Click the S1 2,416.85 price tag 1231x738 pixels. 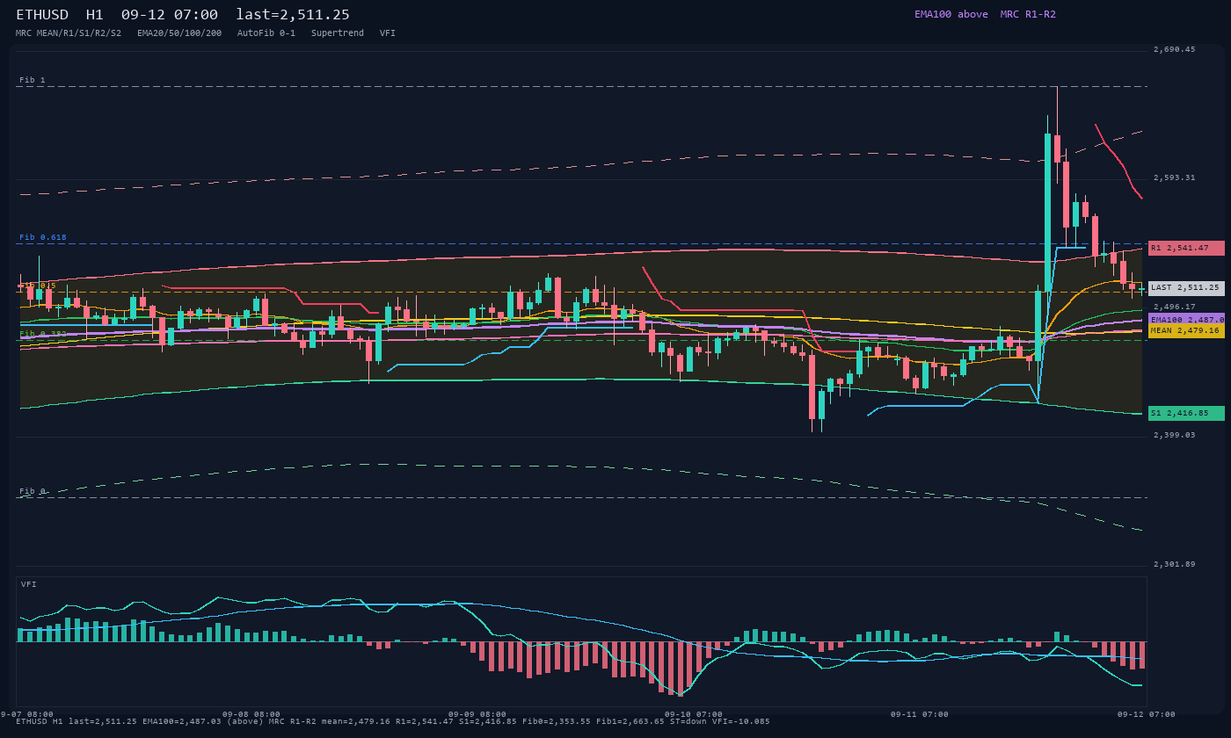coord(1186,413)
